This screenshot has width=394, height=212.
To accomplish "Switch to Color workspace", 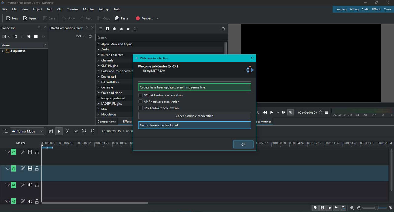I will coord(387,9).
